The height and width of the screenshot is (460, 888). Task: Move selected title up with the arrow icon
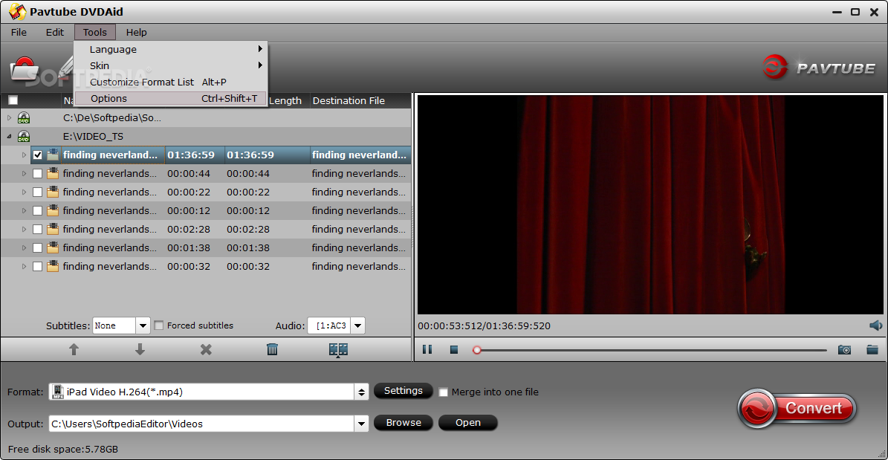tap(74, 349)
